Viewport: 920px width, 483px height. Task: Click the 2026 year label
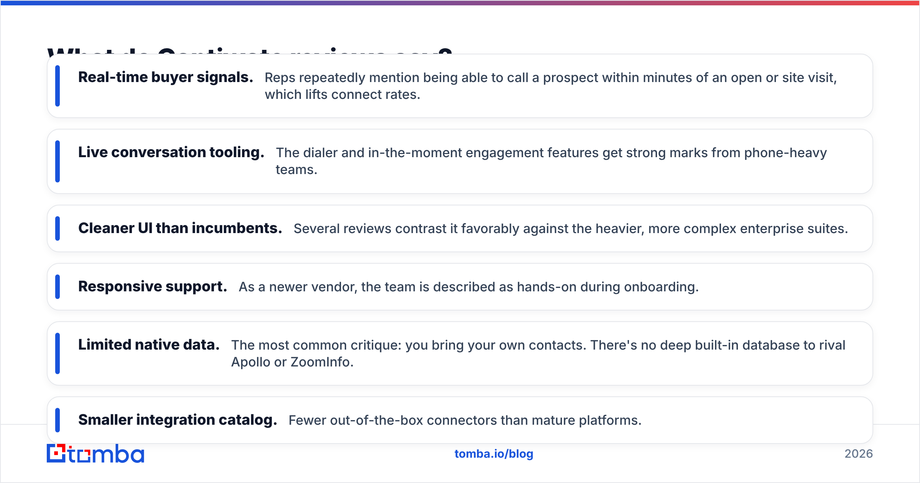[858, 454]
